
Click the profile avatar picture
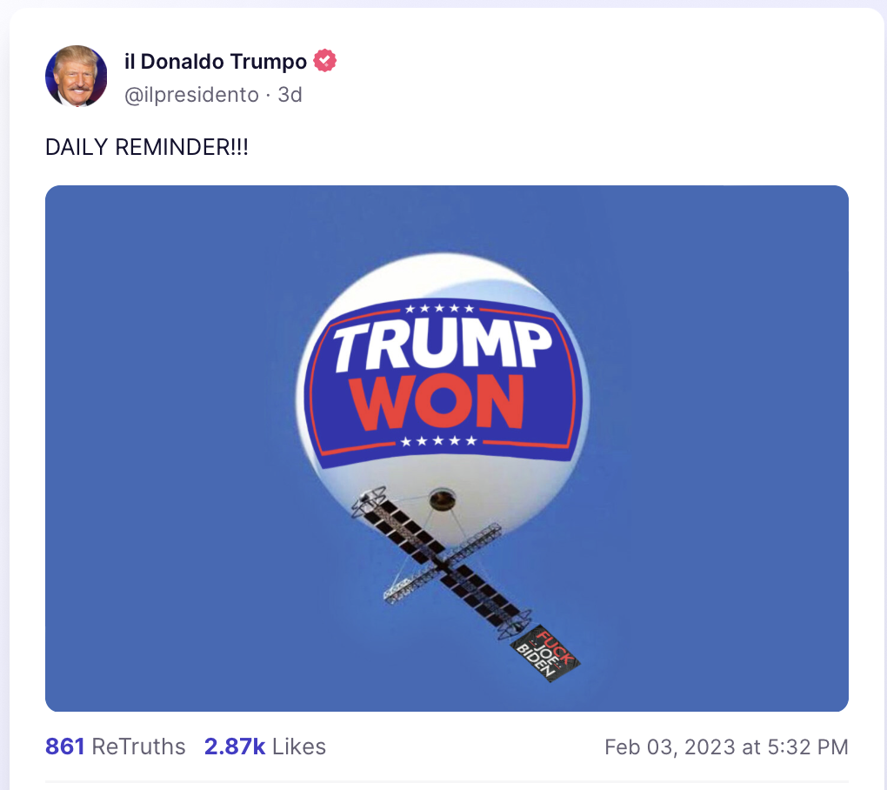77,77
